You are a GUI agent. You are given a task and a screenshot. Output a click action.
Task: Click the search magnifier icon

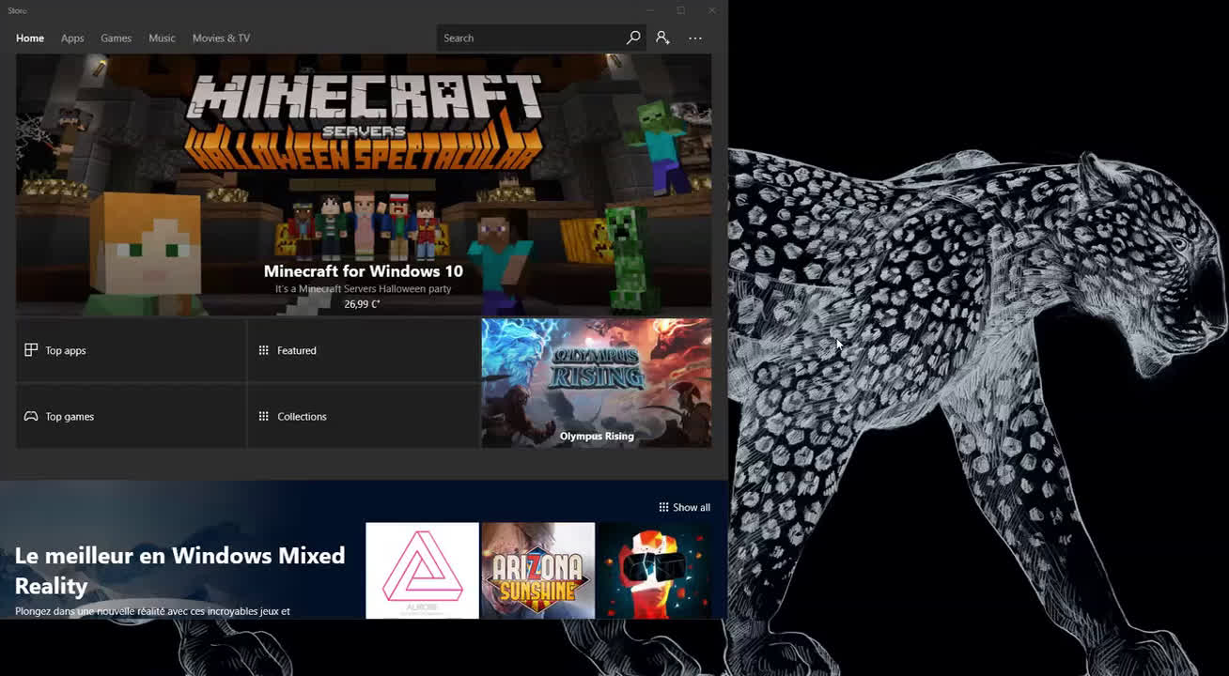click(633, 38)
